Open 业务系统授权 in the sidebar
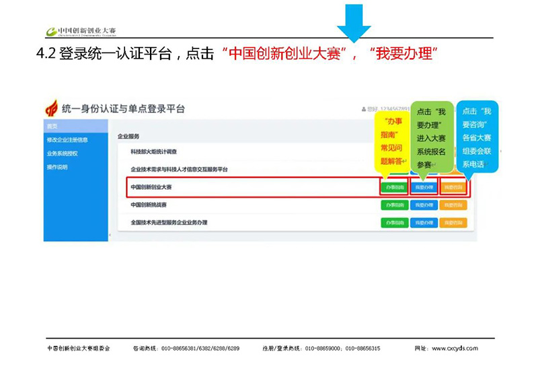The image size is (538, 381). (x=62, y=153)
